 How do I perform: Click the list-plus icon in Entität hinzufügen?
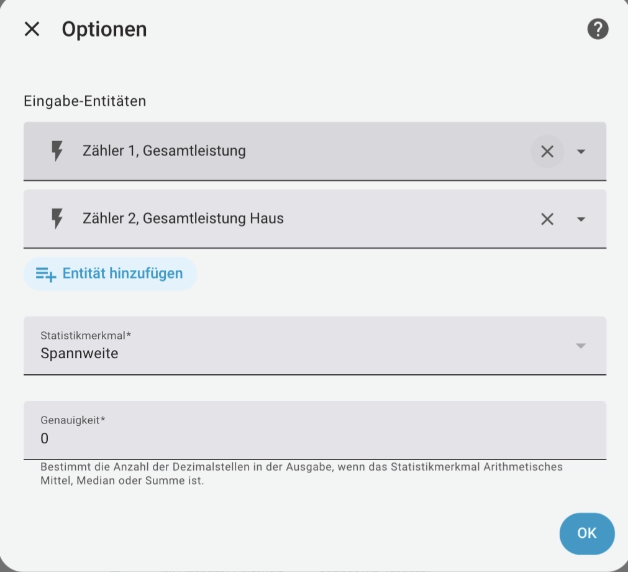pyautogui.click(x=46, y=275)
